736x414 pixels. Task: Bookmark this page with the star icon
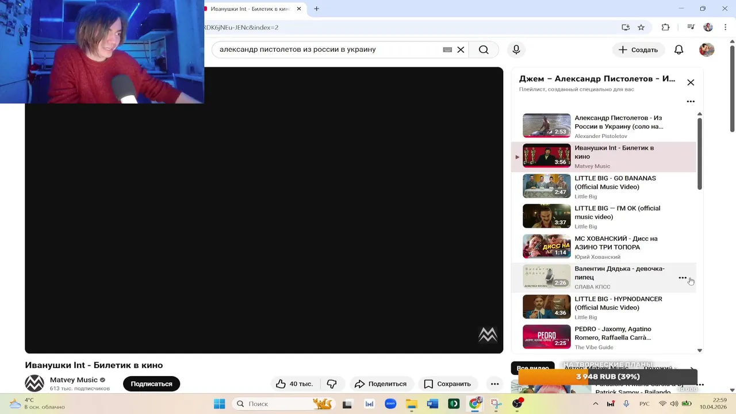coord(641,27)
